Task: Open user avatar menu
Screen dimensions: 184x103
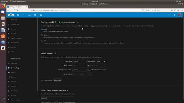Action: pyautogui.click(x=179, y=15)
